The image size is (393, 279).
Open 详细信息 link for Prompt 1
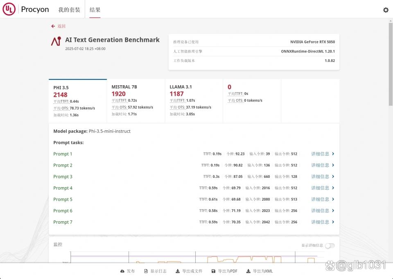[x=320, y=154]
